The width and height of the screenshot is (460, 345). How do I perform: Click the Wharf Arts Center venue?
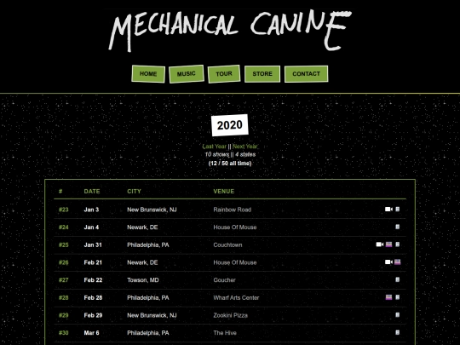coord(236,297)
